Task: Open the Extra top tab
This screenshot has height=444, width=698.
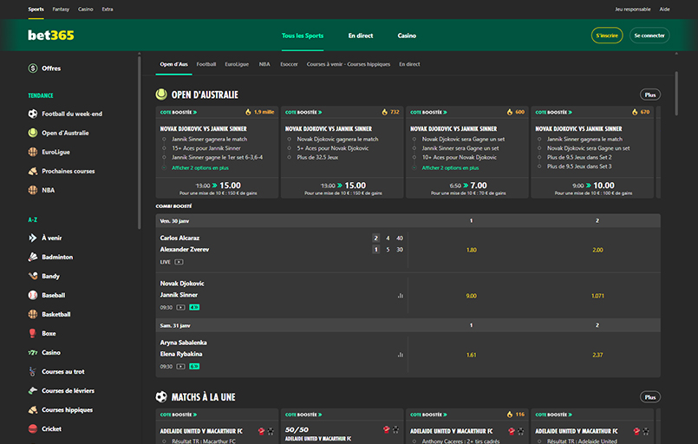Action: point(108,10)
